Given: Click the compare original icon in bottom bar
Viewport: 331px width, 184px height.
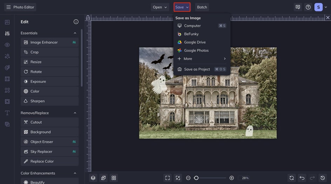Looking at the screenshot, I should click(x=103, y=178).
